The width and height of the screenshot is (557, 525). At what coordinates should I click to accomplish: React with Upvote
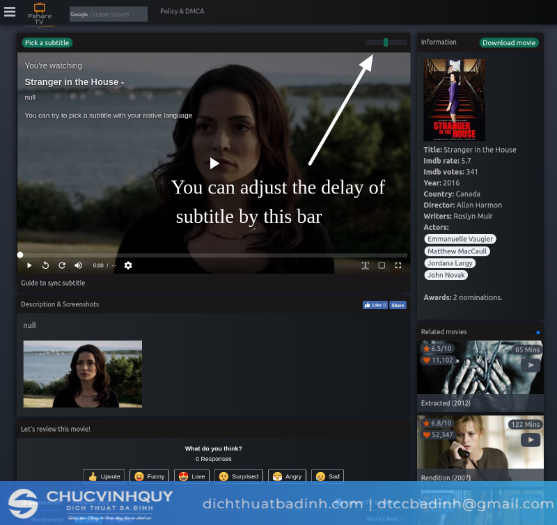click(104, 476)
